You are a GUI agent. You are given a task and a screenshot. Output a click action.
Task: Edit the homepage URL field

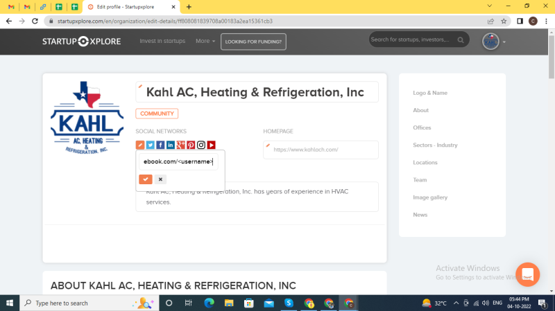(321, 150)
